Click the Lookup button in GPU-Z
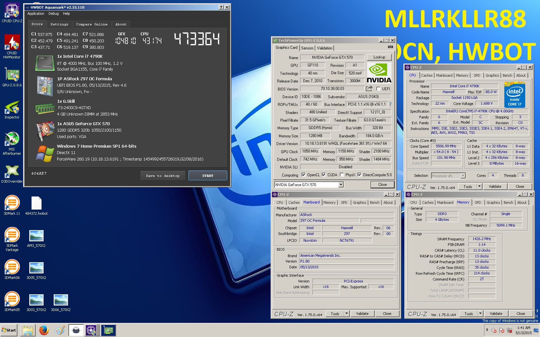This screenshot has width=540, height=337. 379,57
